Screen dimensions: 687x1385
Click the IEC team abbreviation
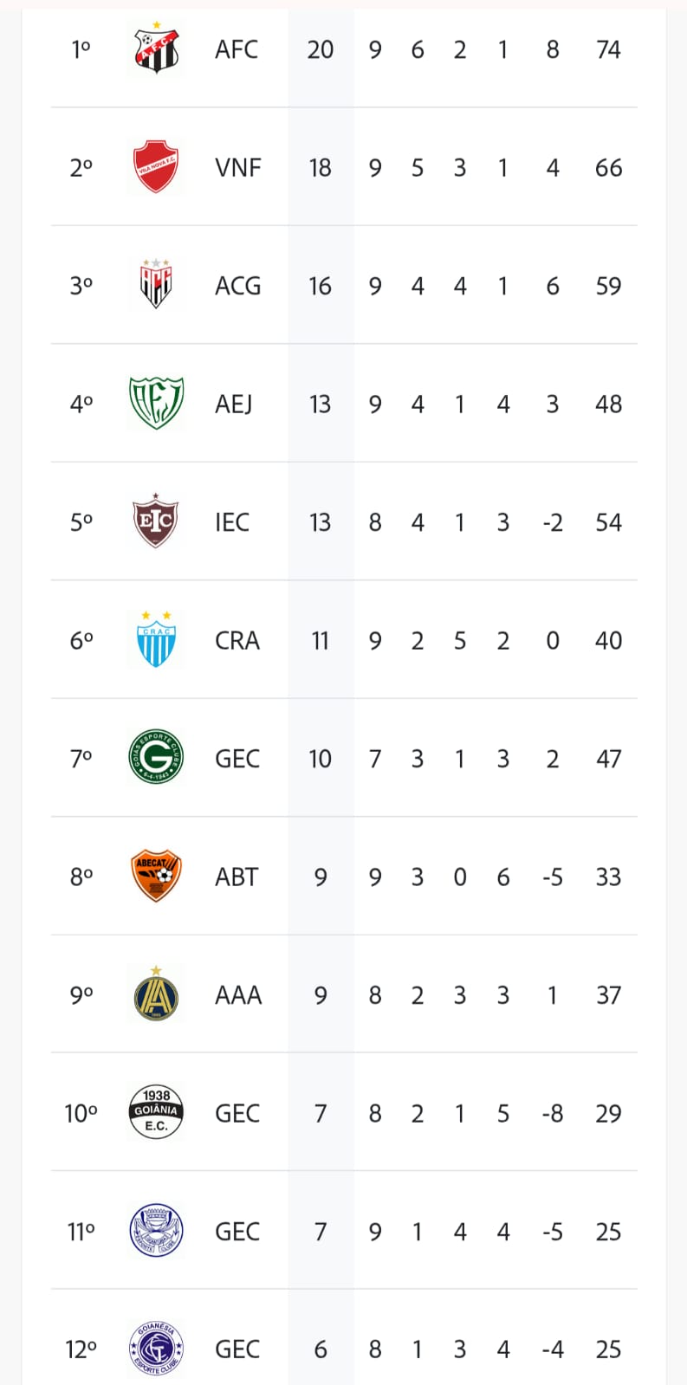point(232,522)
